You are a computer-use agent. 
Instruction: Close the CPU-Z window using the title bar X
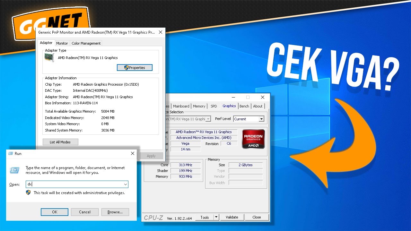point(263,97)
